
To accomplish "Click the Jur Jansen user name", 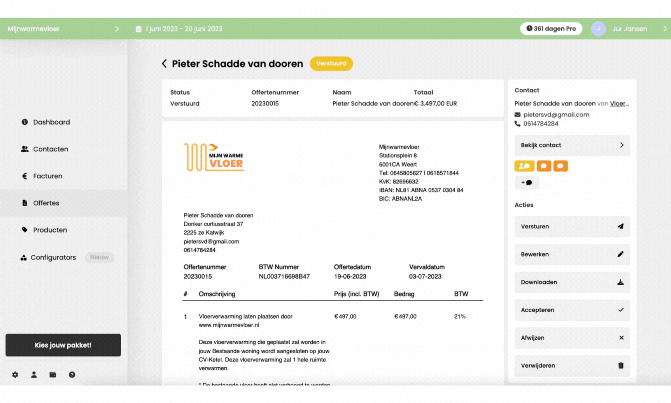I will coord(629,29).
